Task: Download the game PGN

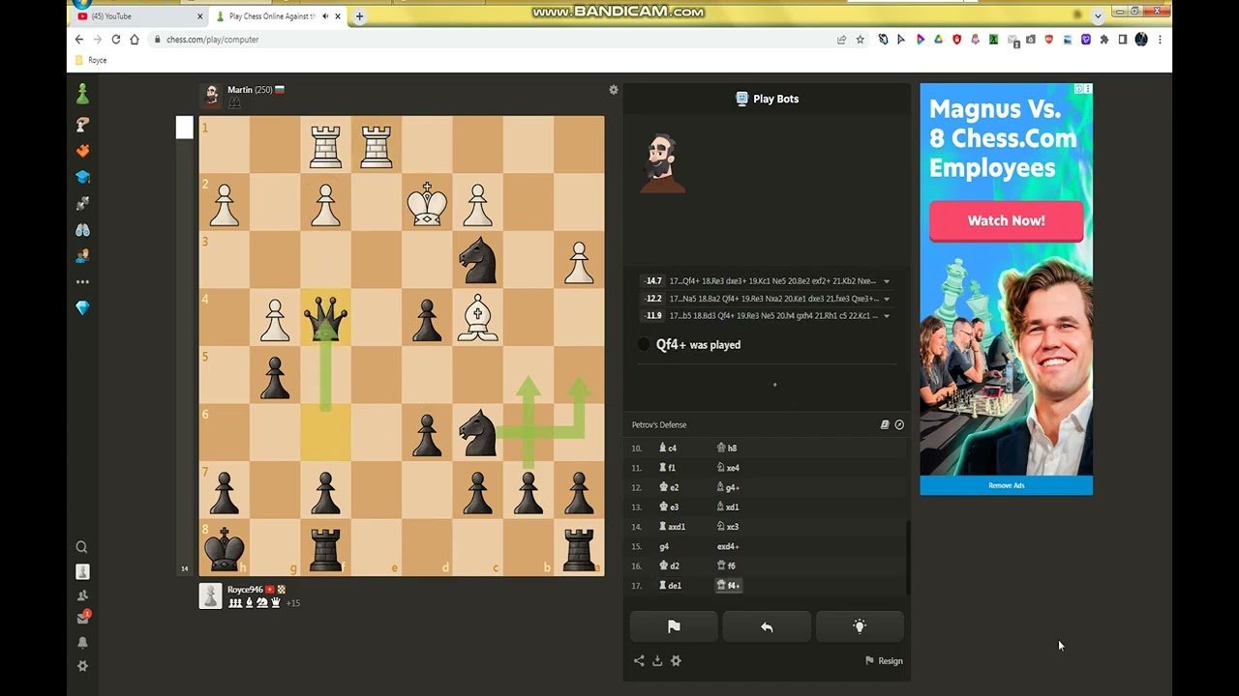Action: [x=657, y=661]
